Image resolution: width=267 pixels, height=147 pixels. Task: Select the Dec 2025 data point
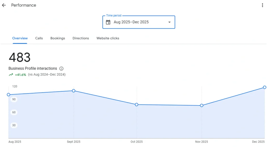coord(264,87)
